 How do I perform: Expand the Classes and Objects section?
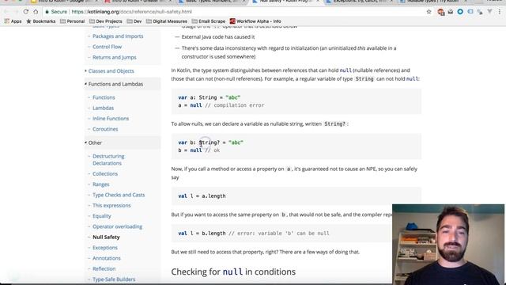111,70
